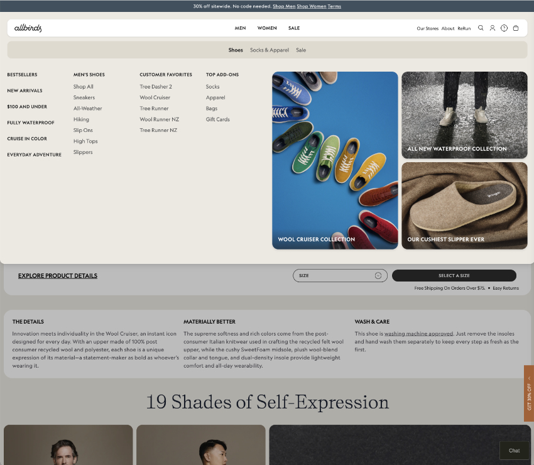Expand the Size dropdown

point(336,276)
